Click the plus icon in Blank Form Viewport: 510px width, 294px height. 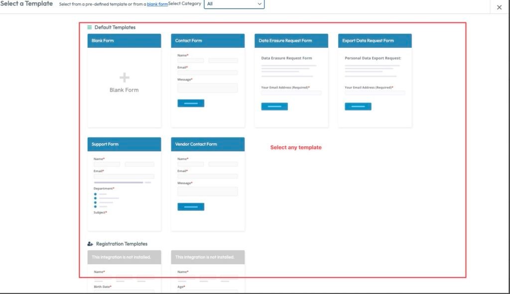click(124, 78)
